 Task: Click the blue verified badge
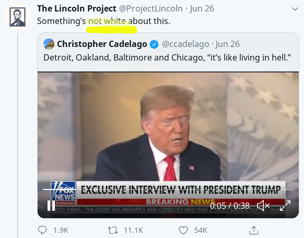(154, 44)
